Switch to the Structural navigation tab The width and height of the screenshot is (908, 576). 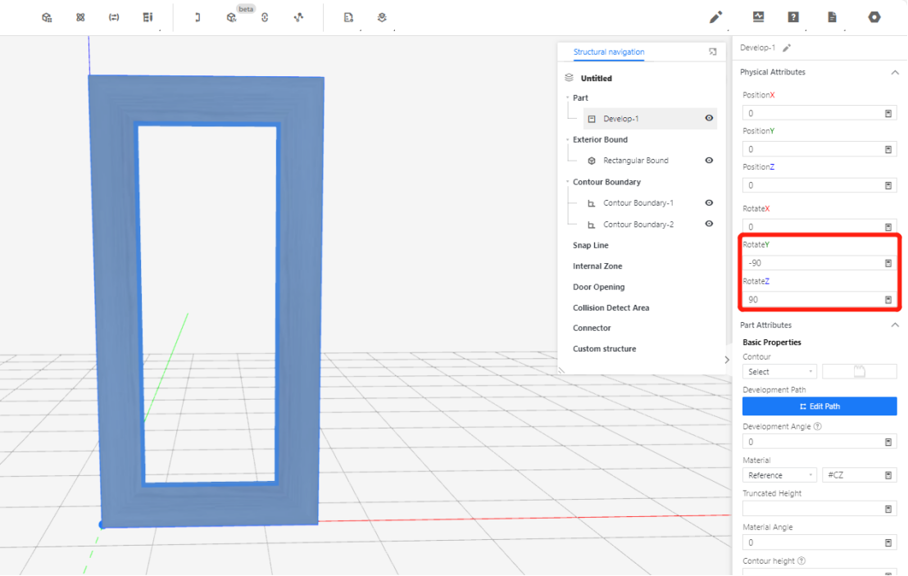pos(608,52)
